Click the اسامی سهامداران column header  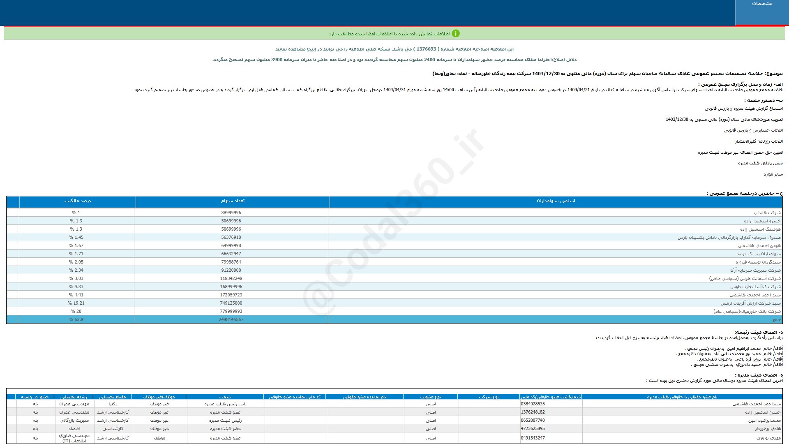[x=556, y=201]
